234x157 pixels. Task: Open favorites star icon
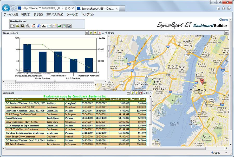click(x=223, y=8)
